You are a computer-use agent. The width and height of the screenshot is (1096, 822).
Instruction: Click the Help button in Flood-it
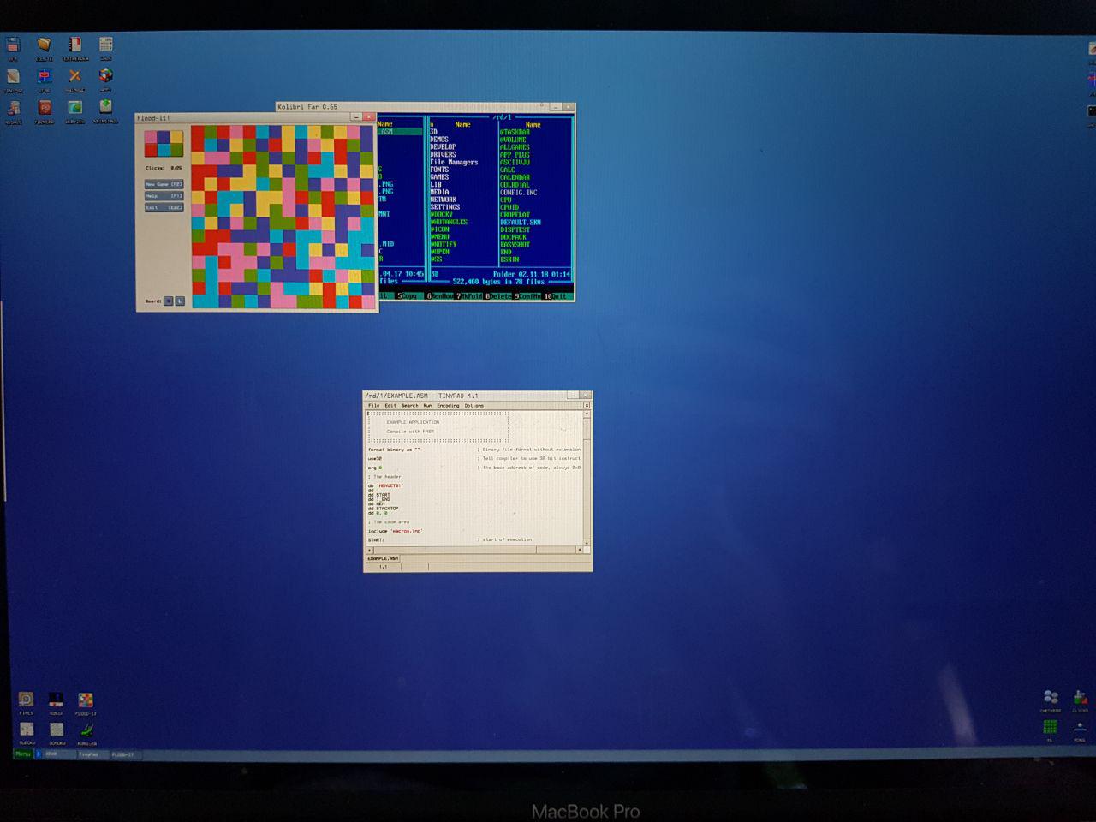[164, 196]
